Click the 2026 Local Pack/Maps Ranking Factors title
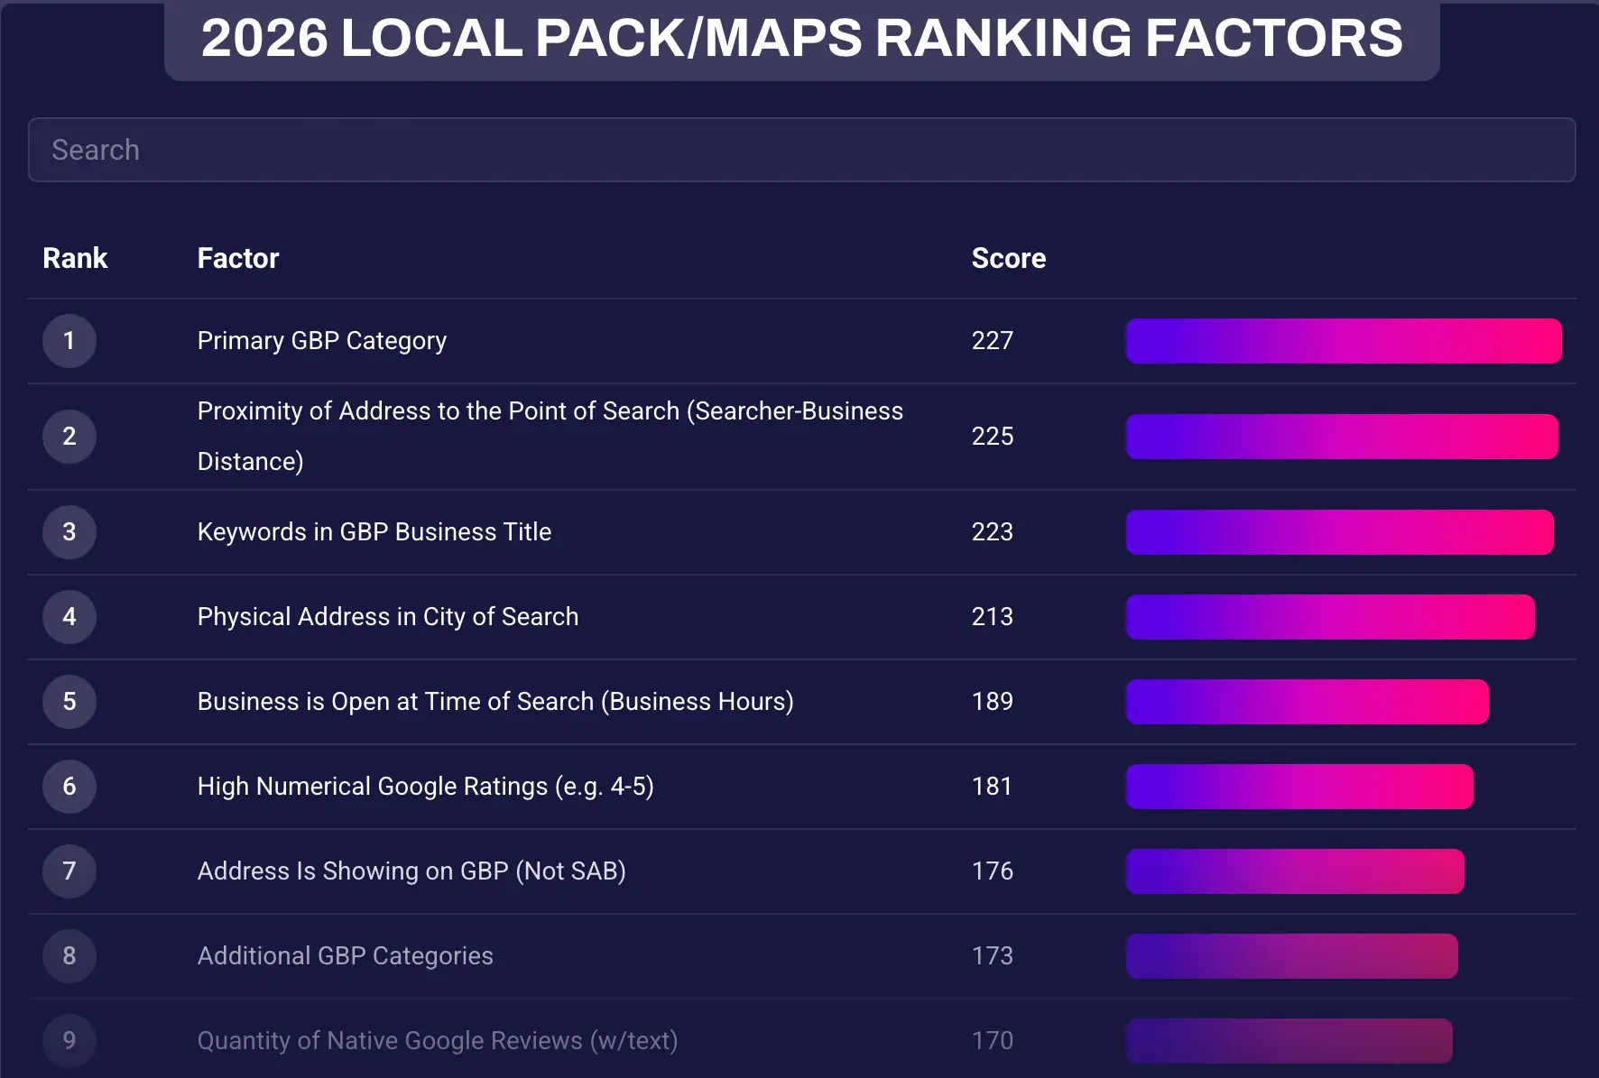This screenshot has width=1599, height=1078. pos(801,38)
